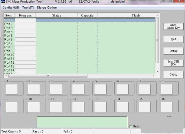Toggle the Factory checkbox

coord(131,126)
